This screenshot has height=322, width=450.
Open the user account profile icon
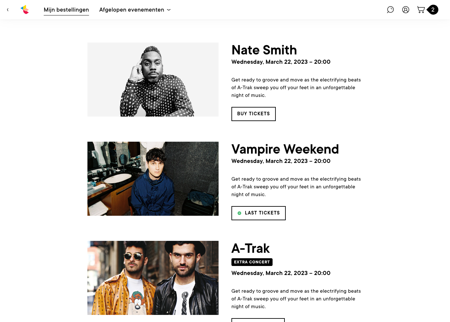[406, 10]
